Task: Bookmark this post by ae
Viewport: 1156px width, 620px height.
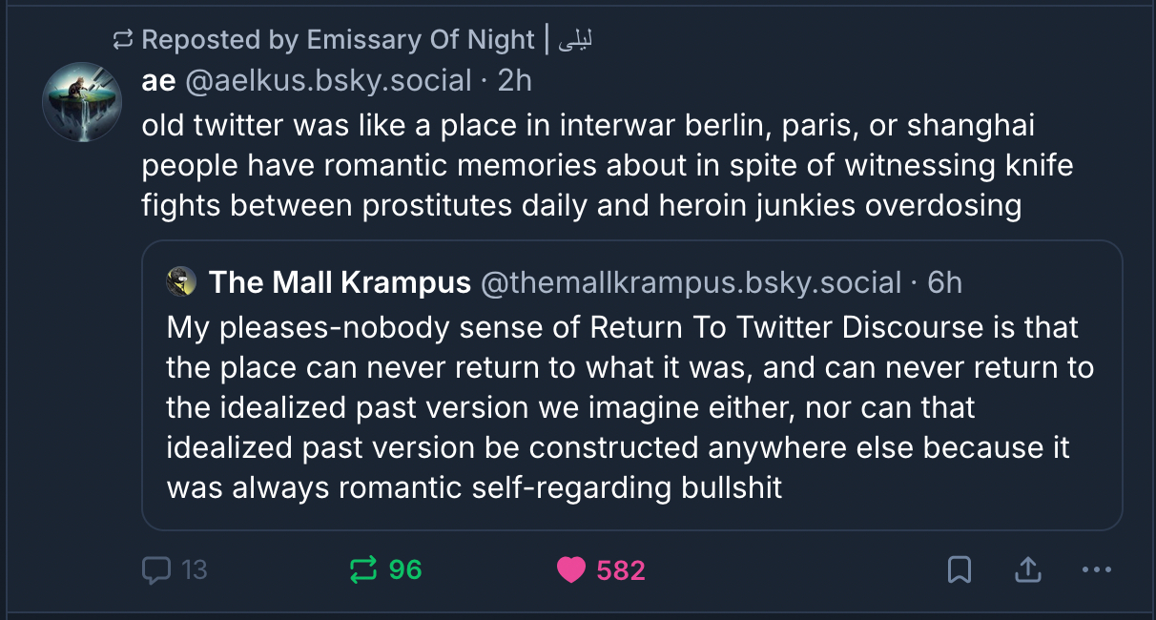Action: [959, 570]
